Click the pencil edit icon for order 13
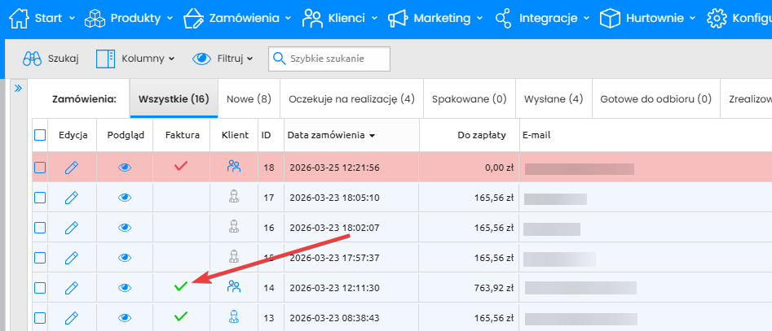The height and width of the screenshot is (331, 772). point(72,316)
